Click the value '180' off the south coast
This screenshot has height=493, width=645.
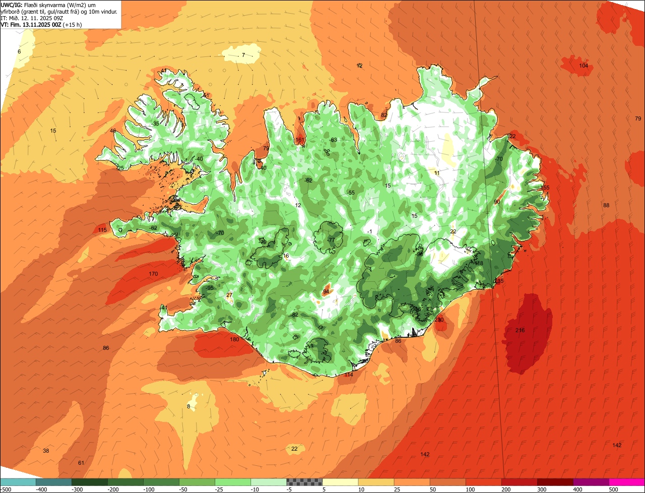(234, 339)
